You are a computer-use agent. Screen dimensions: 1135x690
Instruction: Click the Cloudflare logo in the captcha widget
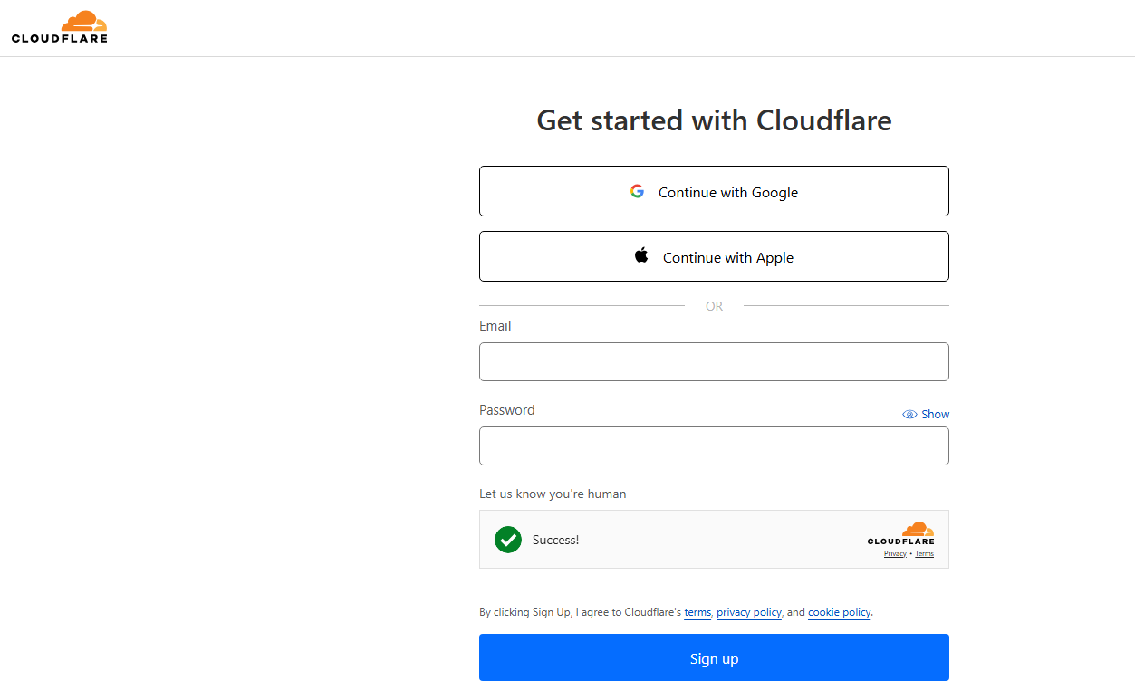coord(901,533)
